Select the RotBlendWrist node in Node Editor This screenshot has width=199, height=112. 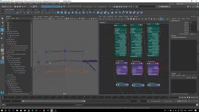click(154, 85)
